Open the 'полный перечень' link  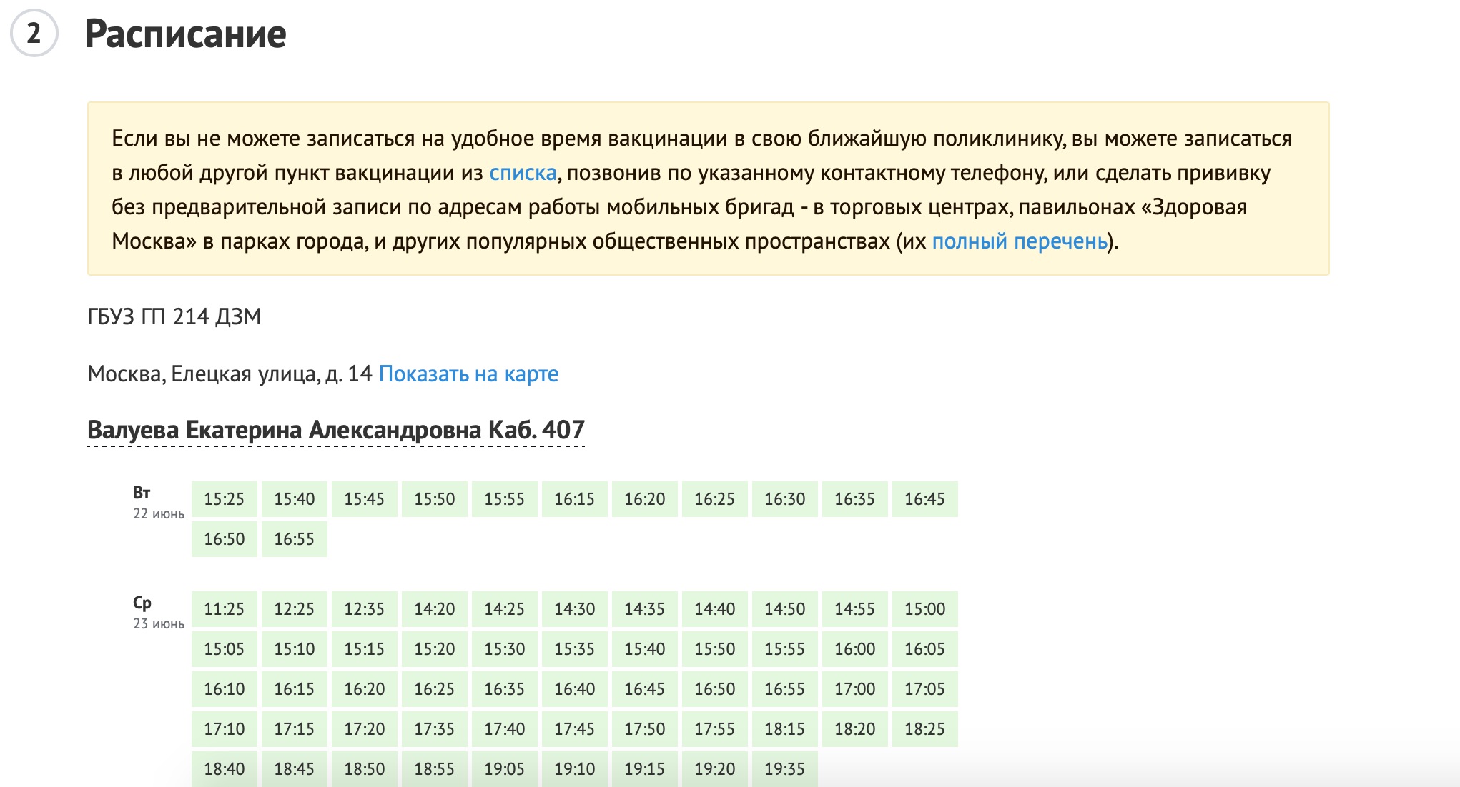(x=1019, y=241)
